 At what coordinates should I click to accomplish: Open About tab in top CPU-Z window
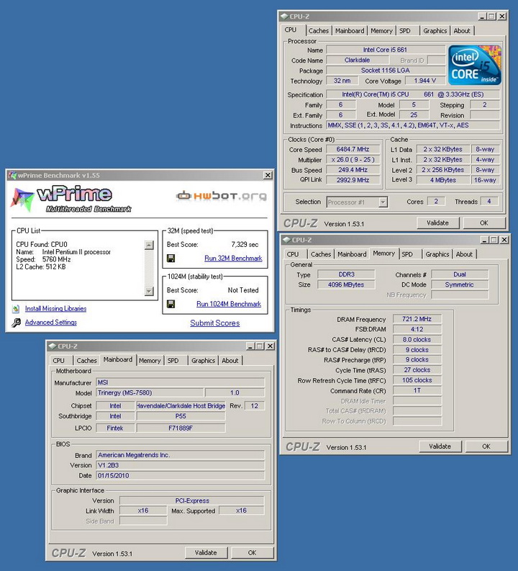tap(462, 31)
